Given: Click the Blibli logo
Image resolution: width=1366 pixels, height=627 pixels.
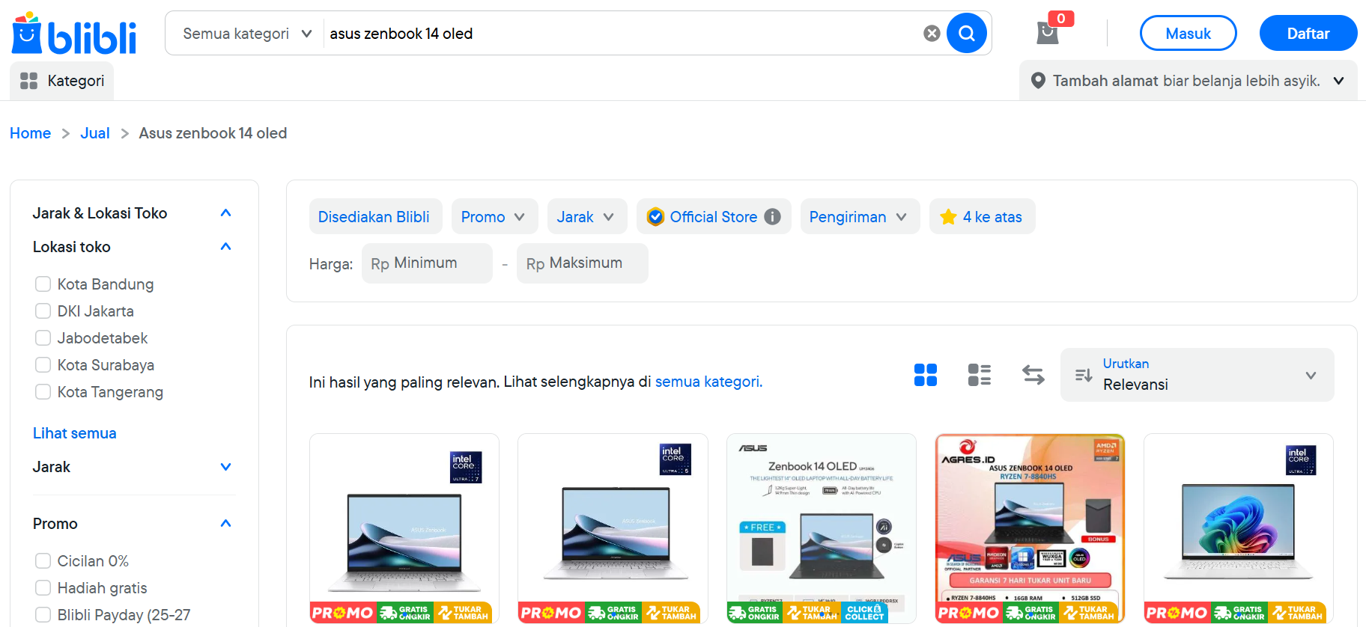Looking at the screenshot, I should (x=74, y=34).
